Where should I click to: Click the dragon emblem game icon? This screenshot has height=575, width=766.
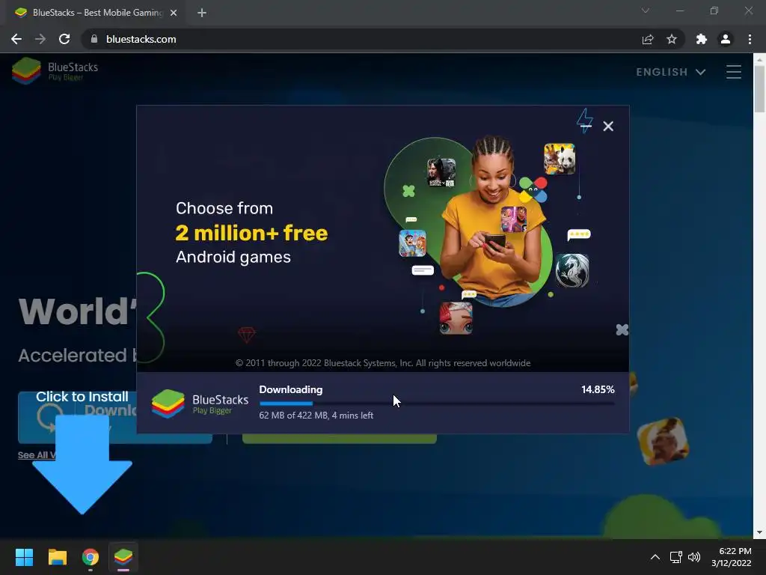coord(572,270)
